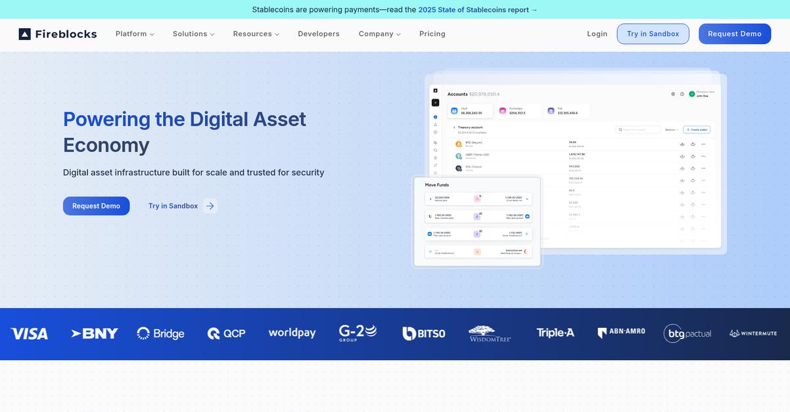Viewport: 790px width, 412px height.
Task: Click the Request Demo button in the header
Action: pyautogui.click(x=735, y=34)
